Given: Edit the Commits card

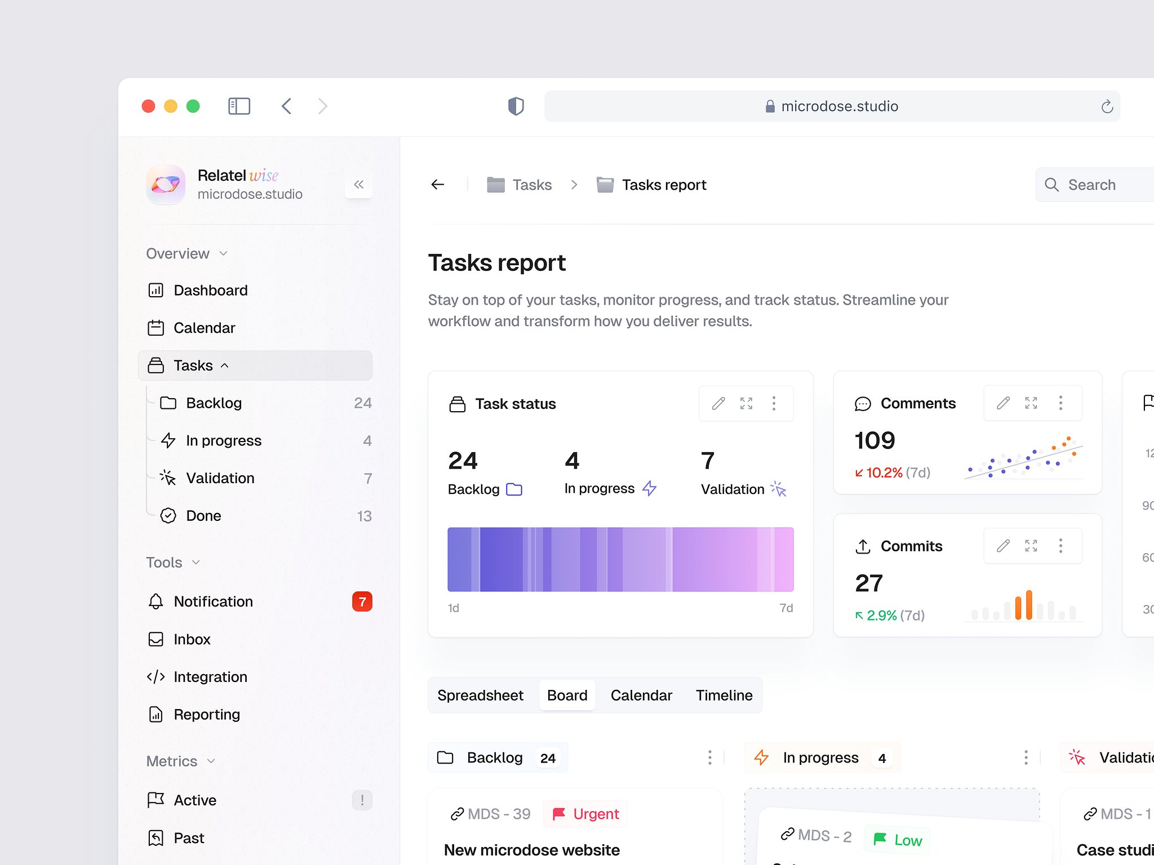Looking at the screenshot, I should [1003, 546].
